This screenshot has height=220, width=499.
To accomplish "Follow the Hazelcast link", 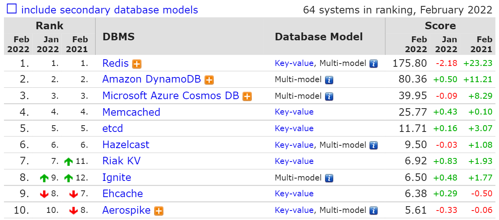I will coord(126,145).
